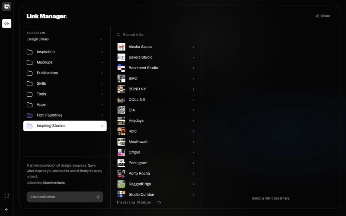Click chevron next to Mouthwash
The height and width of the screenshot is (216, 346).
pos(193,142)
